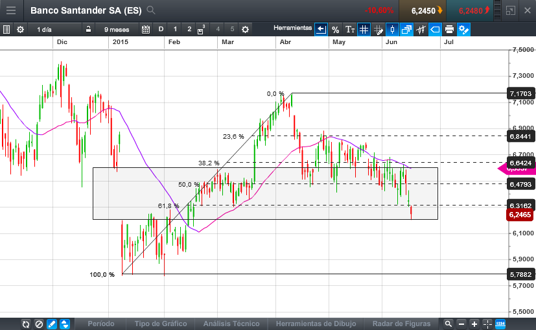Select the D template button

(x=161, y=29)
